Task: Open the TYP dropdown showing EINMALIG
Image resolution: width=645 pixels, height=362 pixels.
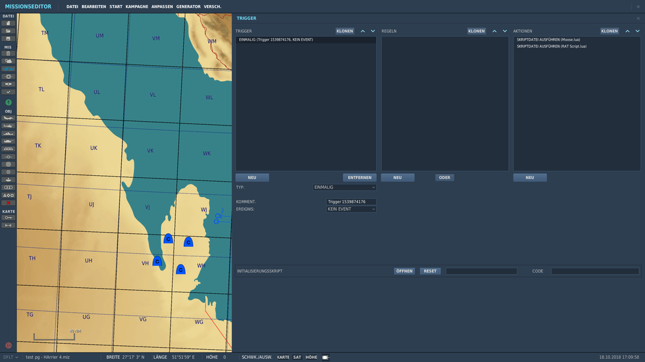Action: (344, 187)
